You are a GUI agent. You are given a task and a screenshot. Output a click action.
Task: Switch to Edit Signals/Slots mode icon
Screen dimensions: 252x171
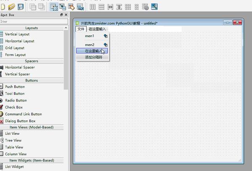click(63, 7)
